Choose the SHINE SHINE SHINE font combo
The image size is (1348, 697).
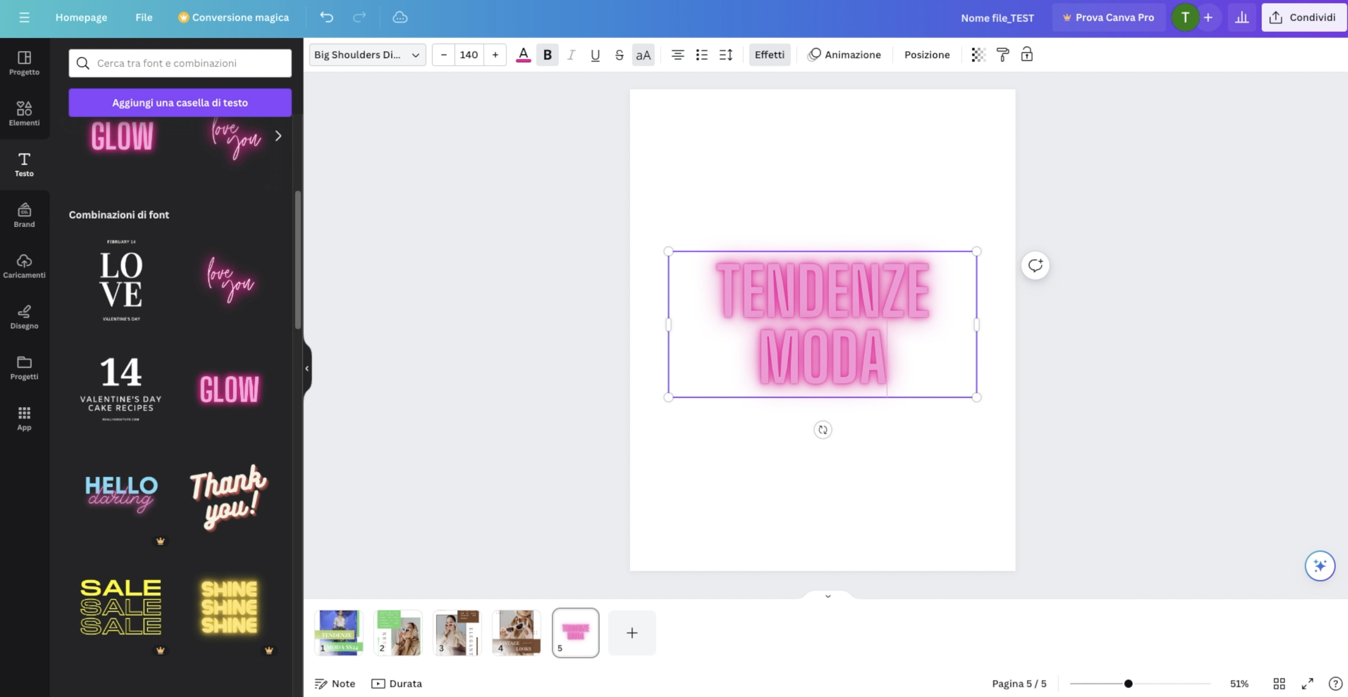coord(229,607)
